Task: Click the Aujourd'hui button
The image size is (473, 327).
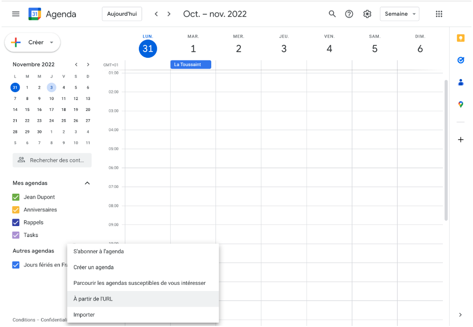Action: coord(122,14)
